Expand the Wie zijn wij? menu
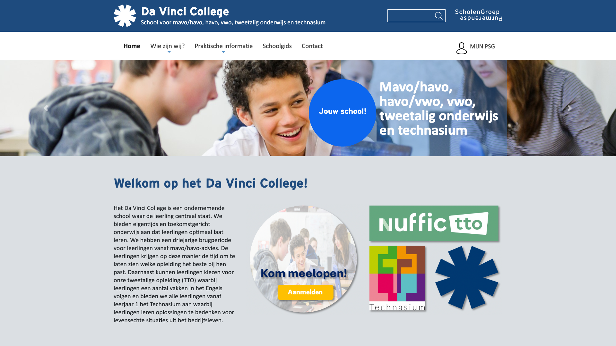Screen dimensions: 616x346 [167, 46]
